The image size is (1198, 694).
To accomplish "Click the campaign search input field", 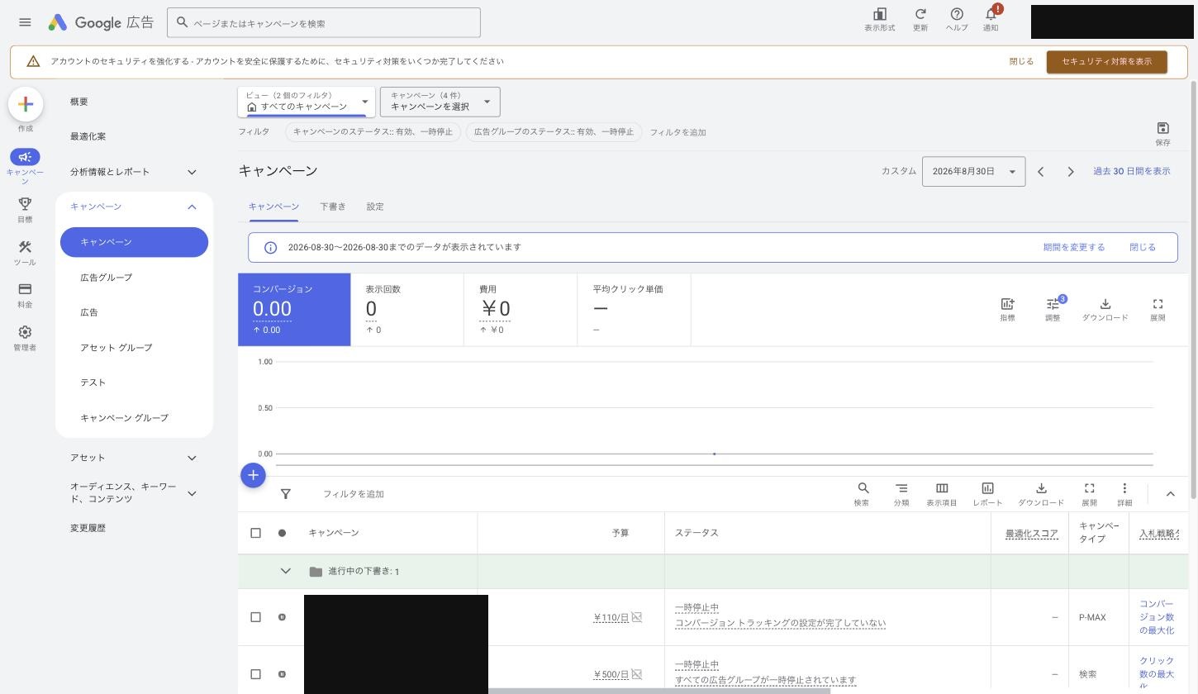I will (x=324, y=22).
